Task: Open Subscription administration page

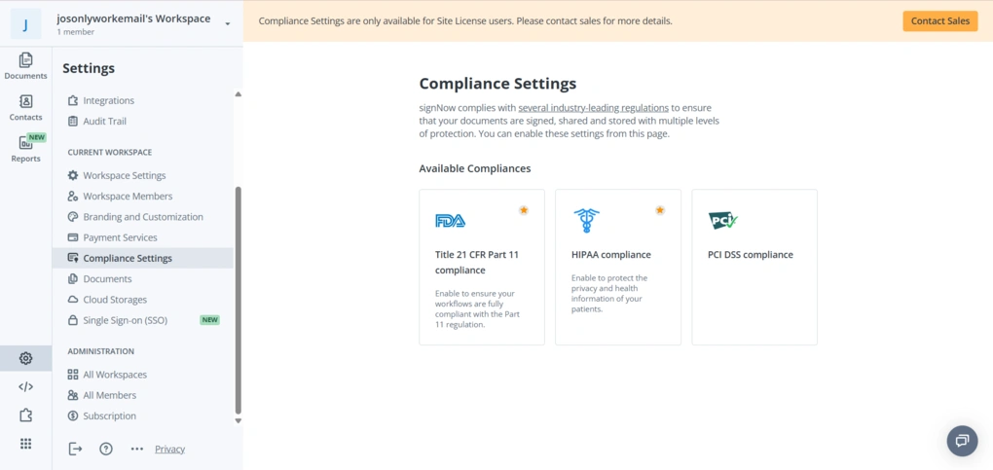Action: 110,416
